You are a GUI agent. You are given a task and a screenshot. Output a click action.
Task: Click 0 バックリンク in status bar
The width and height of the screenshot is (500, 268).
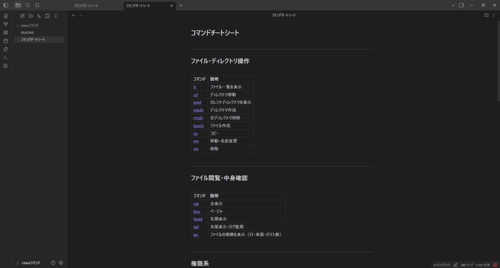(442, 265)
